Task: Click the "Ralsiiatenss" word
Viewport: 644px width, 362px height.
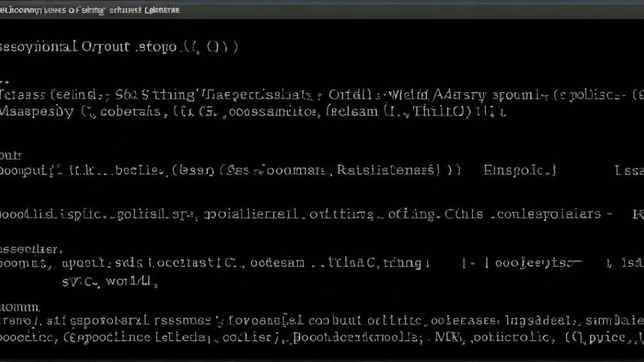Action: (388, 171)
